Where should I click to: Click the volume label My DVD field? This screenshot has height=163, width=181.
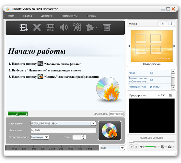(63, 130)
